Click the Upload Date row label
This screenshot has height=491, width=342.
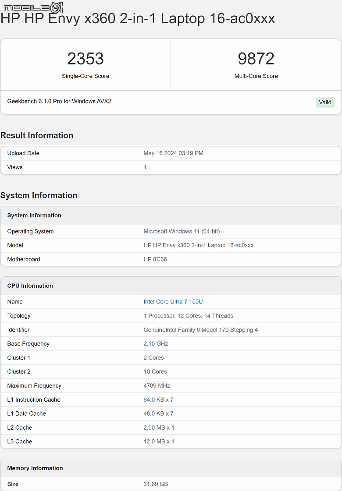coord(23,153)
